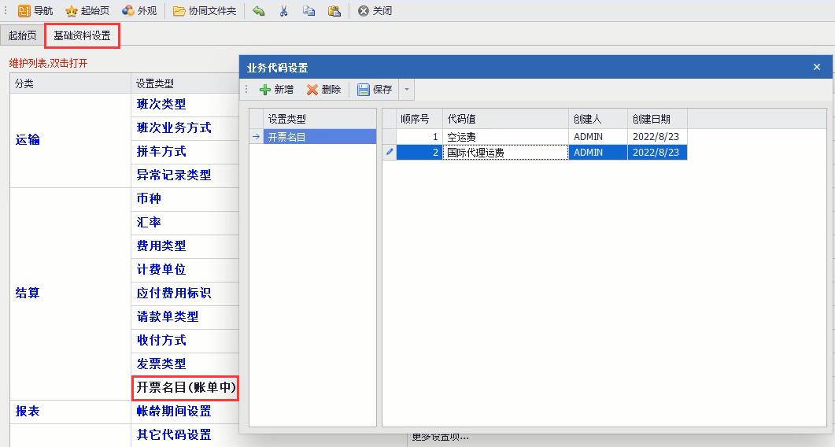Select the 基础资料设置 tab
This screenshot has height=447, width=835.
click(x=82, y=35)
